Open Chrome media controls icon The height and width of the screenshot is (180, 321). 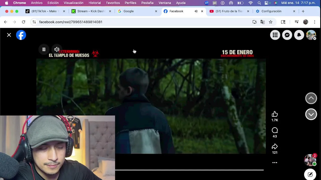tap(297, 22)
